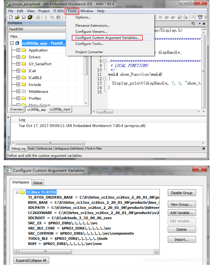The height and width of the screenshot is (265, 212).
Task: Switch to the Global tab in dialog
Action: click(37, 183)
